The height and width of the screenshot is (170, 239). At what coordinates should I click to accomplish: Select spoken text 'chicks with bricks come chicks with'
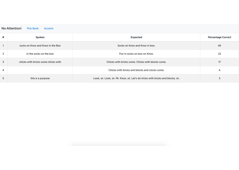[x=40, y=62]
